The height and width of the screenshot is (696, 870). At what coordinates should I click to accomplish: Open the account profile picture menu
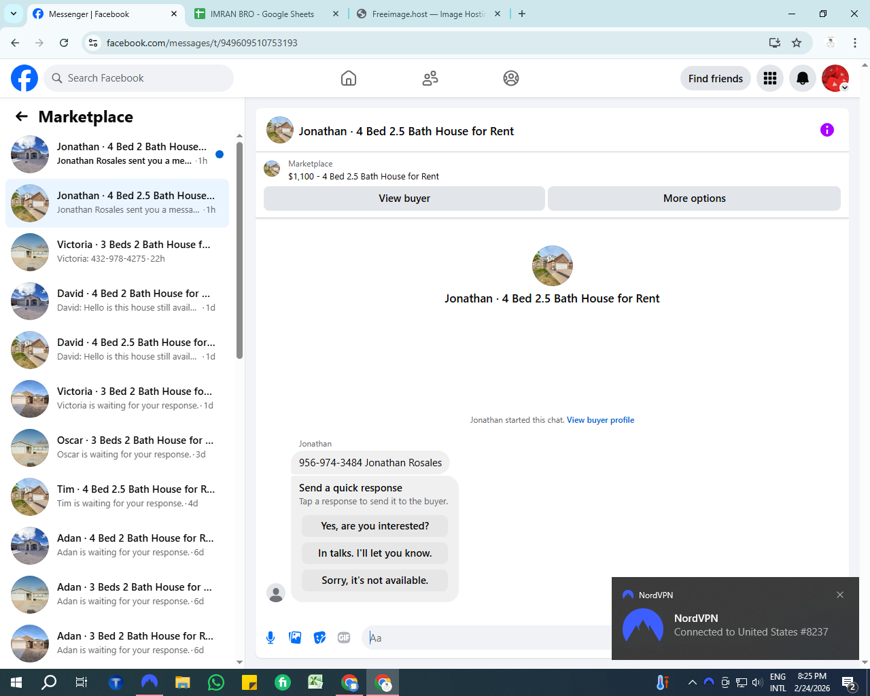tap(835, 78)
